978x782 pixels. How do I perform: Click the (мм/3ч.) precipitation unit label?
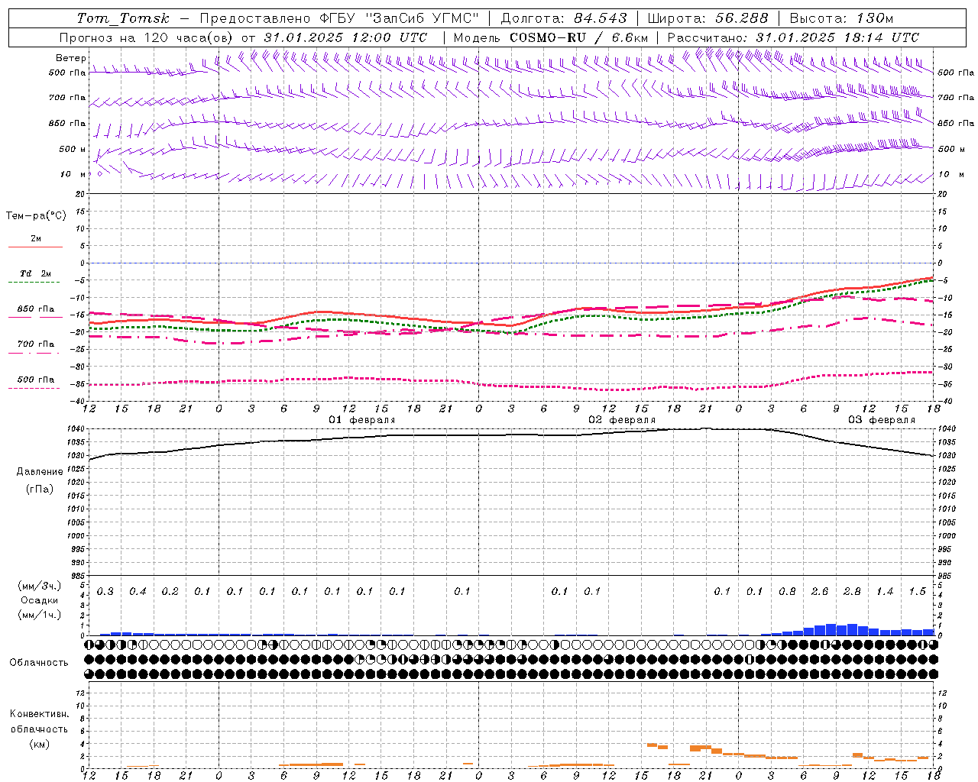click(x=40, y=586)
